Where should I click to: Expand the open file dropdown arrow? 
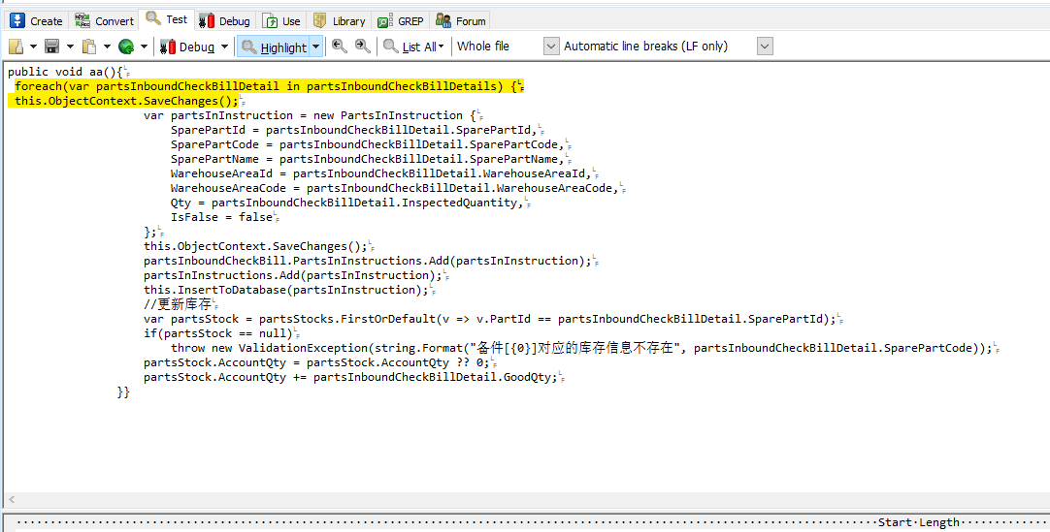(x=33, y=47)
